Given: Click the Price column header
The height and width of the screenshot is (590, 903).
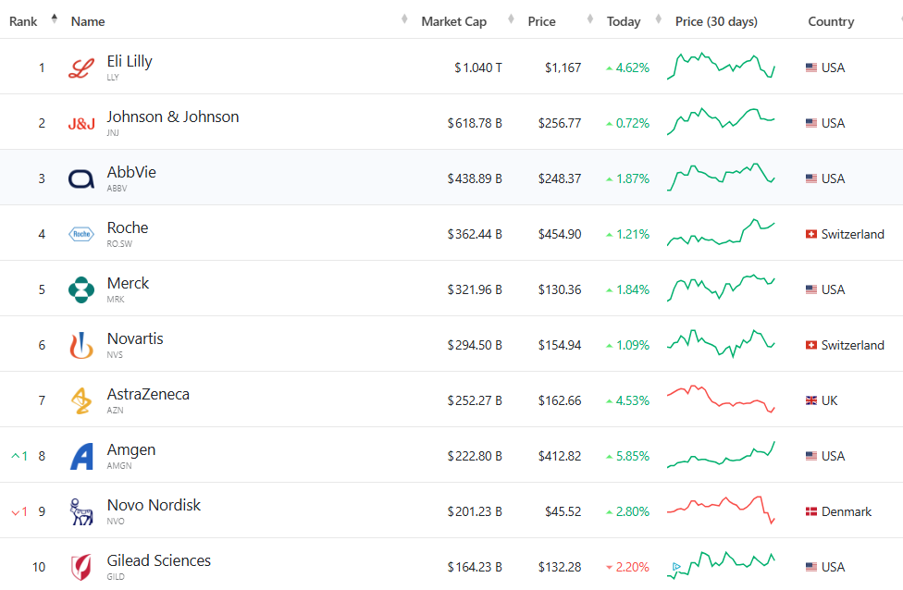Looking at the screenshot, I should pos(541,22).
